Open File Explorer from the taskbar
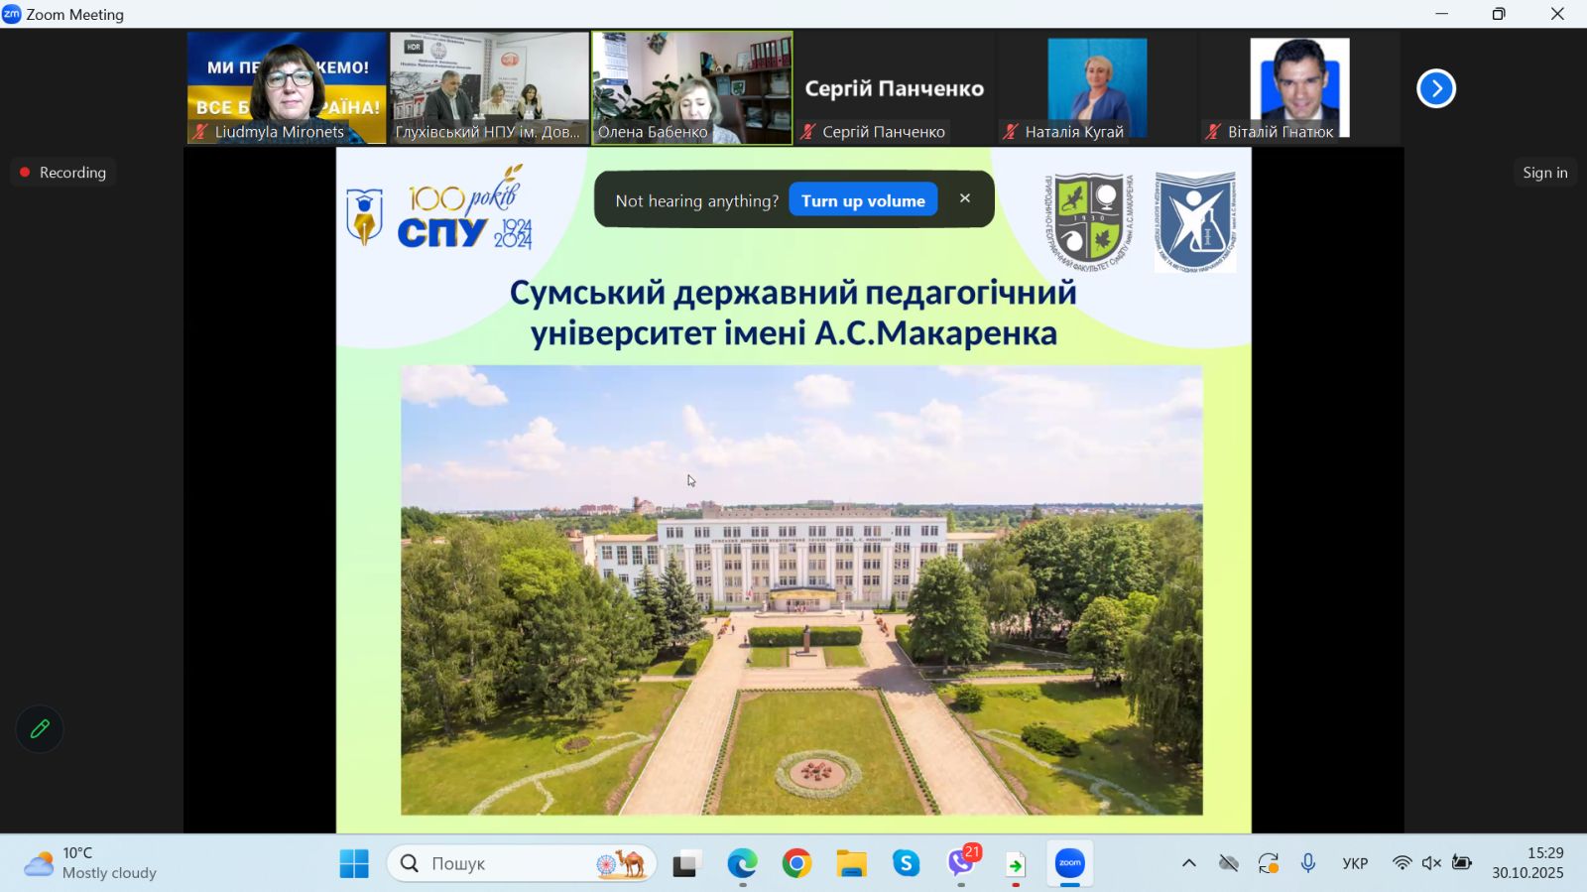Screen dimensions: 1587x892 [x=851, y=863]
